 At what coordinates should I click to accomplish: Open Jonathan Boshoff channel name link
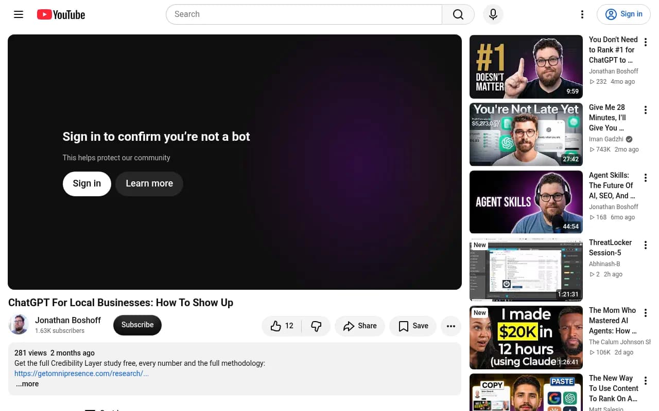tap(68, 320)
